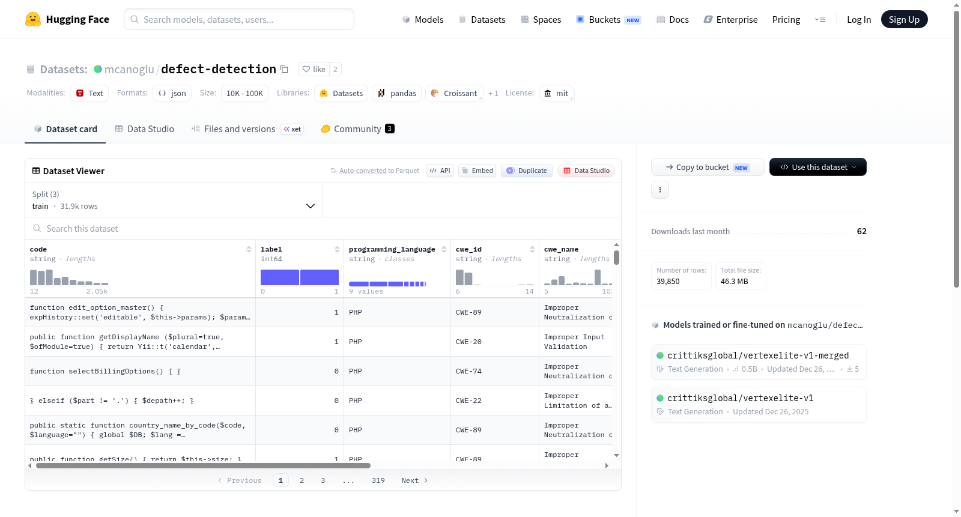The width and height of the screenshot is (961, 517).
Task: Open Docs in top navigation
Action: (672, 19)
